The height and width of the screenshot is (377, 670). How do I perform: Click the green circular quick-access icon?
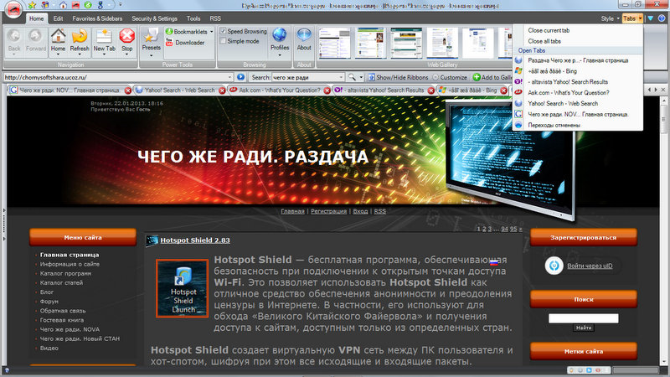[88, 5]
